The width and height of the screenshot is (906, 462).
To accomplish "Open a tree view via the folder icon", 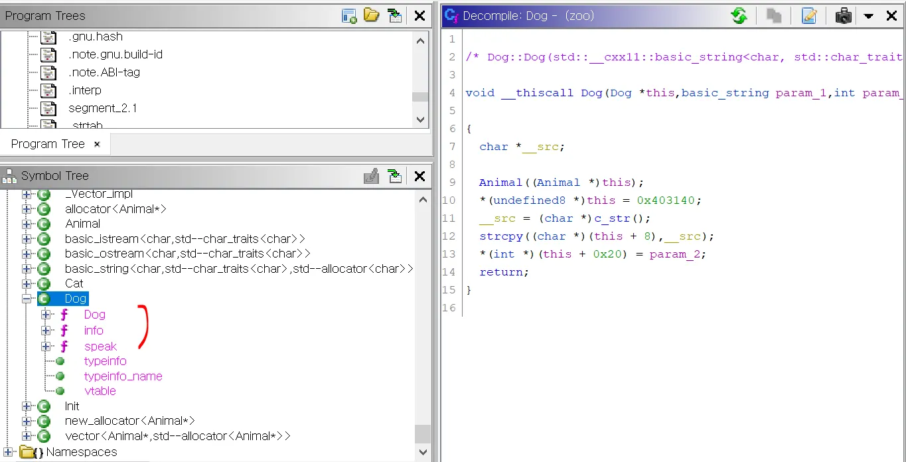I will [372, 15].
